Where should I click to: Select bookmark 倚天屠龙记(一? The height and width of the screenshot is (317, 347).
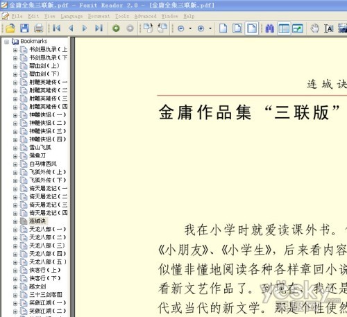pyautogui.click(x=48, y=189)
